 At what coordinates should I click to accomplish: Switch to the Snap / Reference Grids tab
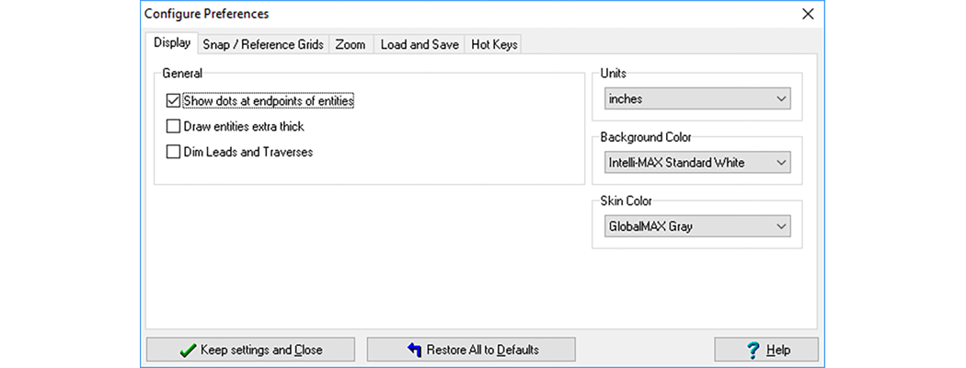pyautogui.click(x=262, y=44)
